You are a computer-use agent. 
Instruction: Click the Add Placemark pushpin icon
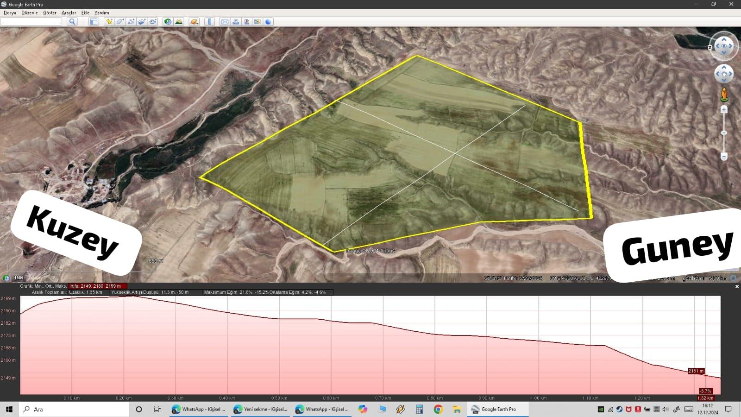(x=109, y=22)
